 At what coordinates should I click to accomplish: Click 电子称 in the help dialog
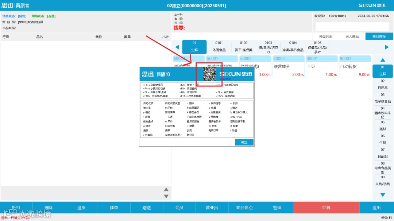[x=169, y=108]
